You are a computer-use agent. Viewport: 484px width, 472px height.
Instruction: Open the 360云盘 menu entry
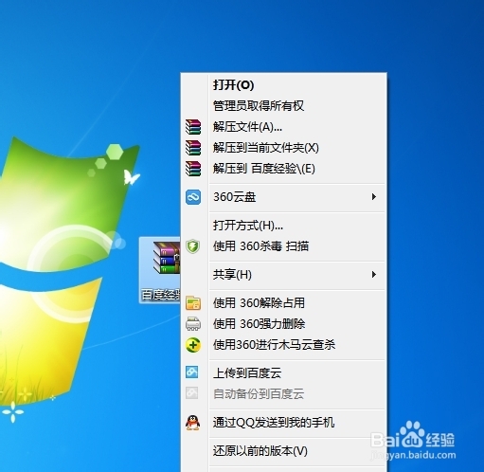(x=283, y=197)
